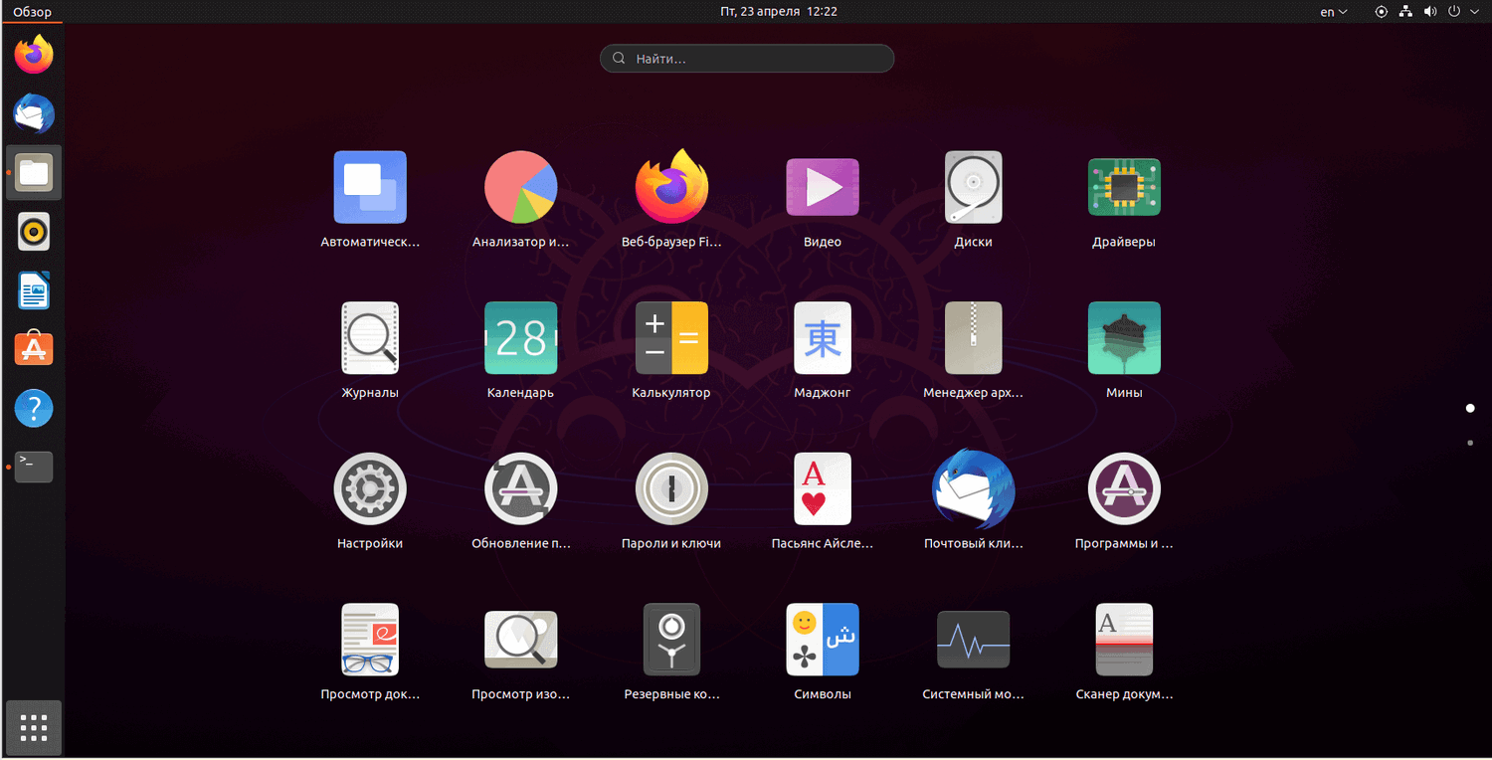Open LibreOffice Writer in the dock
Screen dimensions: 1492x760
pos(34,290)
